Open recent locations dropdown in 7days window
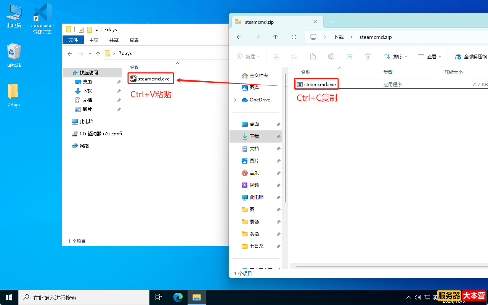 [x=90, y=54]
